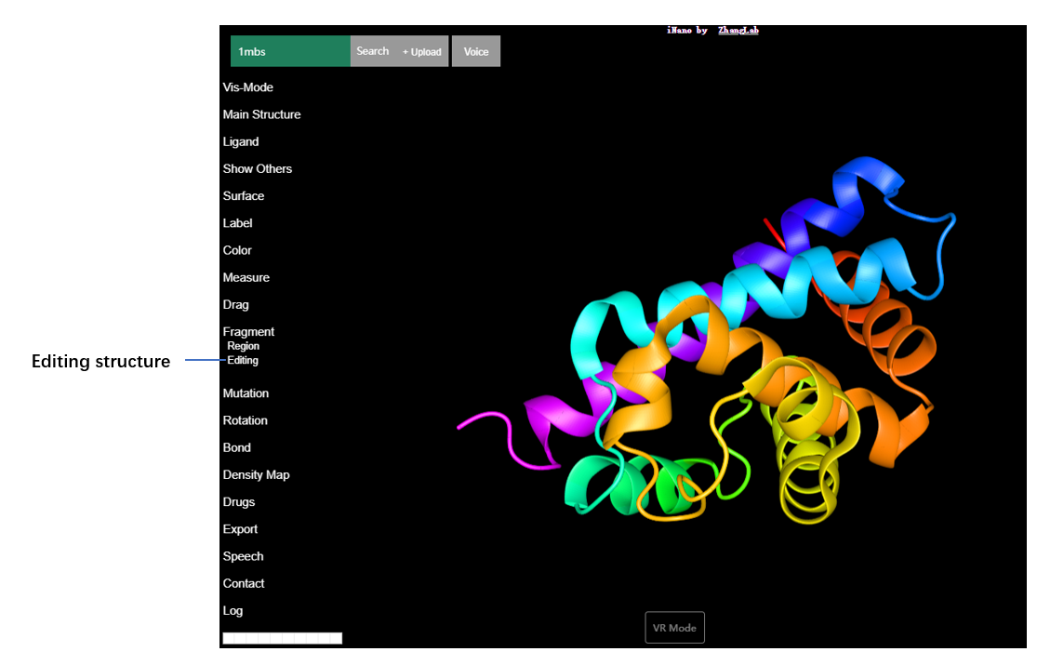Choose the Editing submenu option
The height and width of the screenshot is (665, 1037).
pyautogui.click(x=244, y=360)
